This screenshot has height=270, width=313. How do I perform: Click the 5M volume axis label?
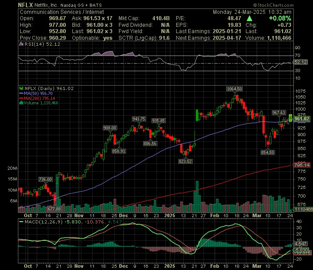click(13, 201)
